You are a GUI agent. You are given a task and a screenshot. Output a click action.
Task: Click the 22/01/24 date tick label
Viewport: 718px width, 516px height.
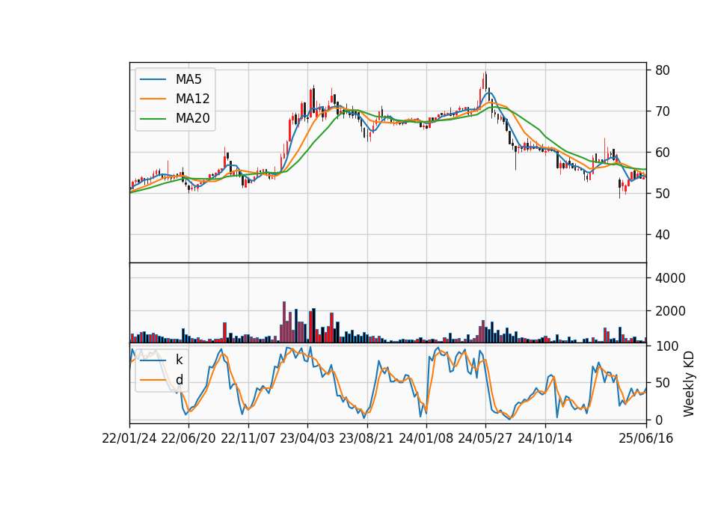(129, 439)
